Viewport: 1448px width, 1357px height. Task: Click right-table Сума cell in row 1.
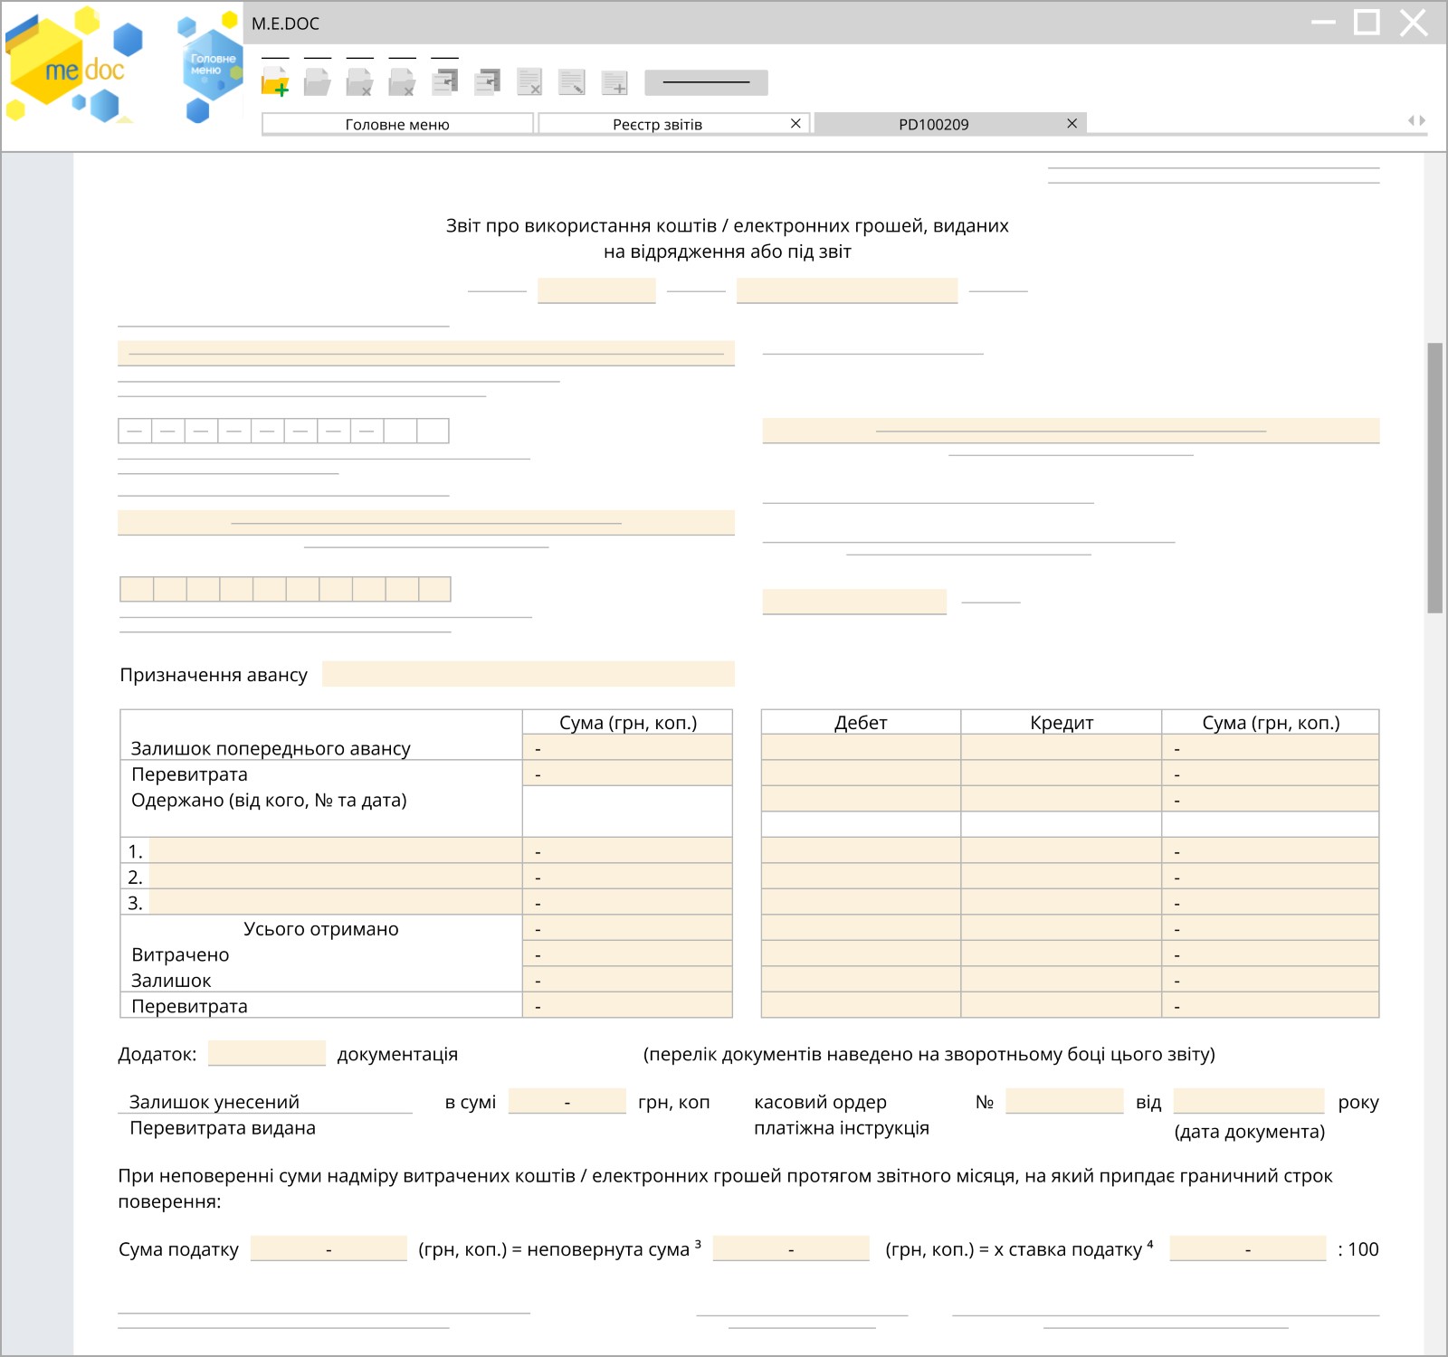click(x=1271, y=851)
